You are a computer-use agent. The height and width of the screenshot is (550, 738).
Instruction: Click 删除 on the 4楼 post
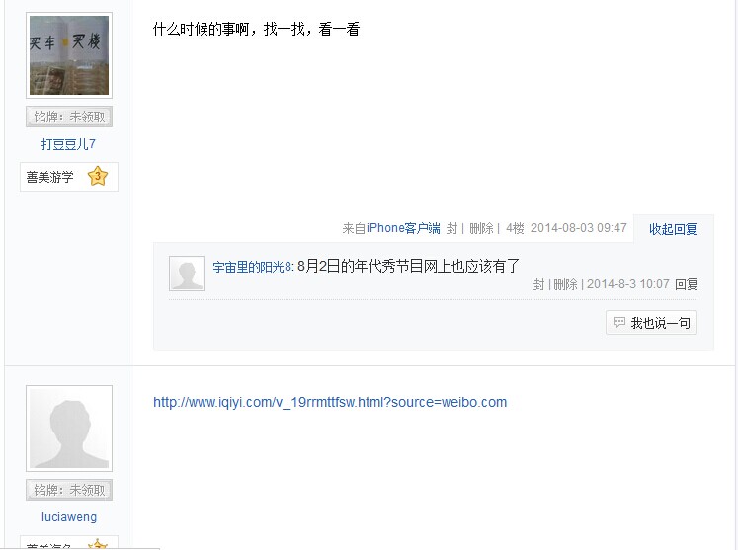481,229
